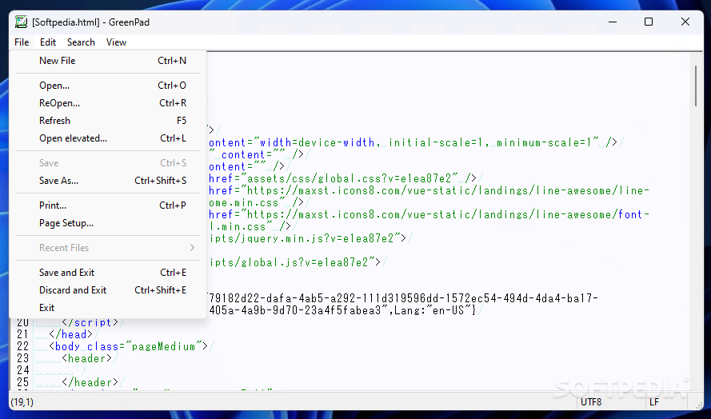Screen dimensions: 711x419
Task: Click the <header> opening tag on line 23
Action: click(86, 359)
